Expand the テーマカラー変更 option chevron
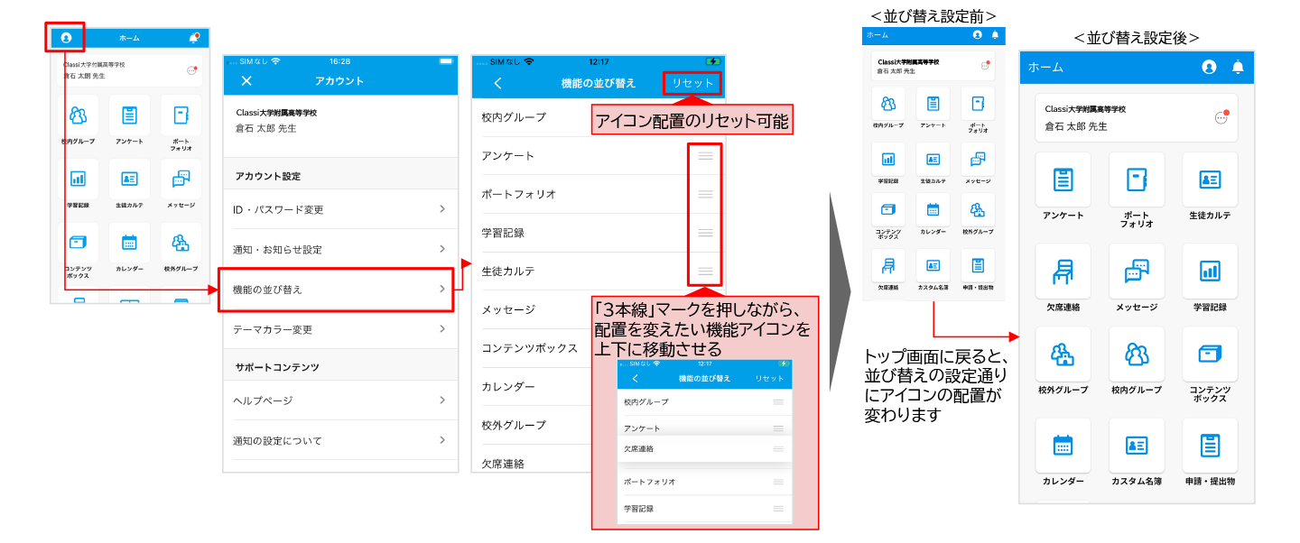Image resolution: width=1300 pixels, height=543 pixels. (441, 329)
